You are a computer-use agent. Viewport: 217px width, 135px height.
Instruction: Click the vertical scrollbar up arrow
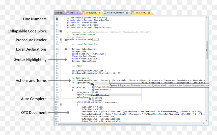(206, 18)
